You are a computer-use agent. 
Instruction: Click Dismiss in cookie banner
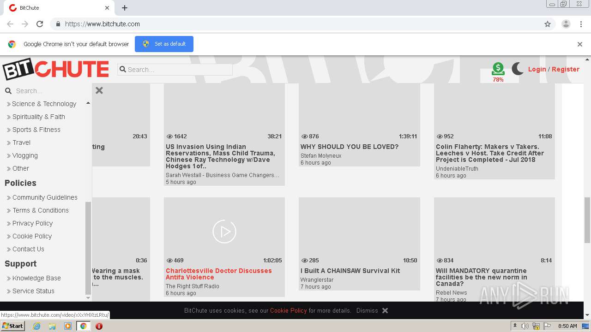[367, 311]
